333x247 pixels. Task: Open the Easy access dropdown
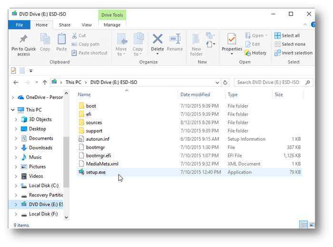[x=210, y=44]
